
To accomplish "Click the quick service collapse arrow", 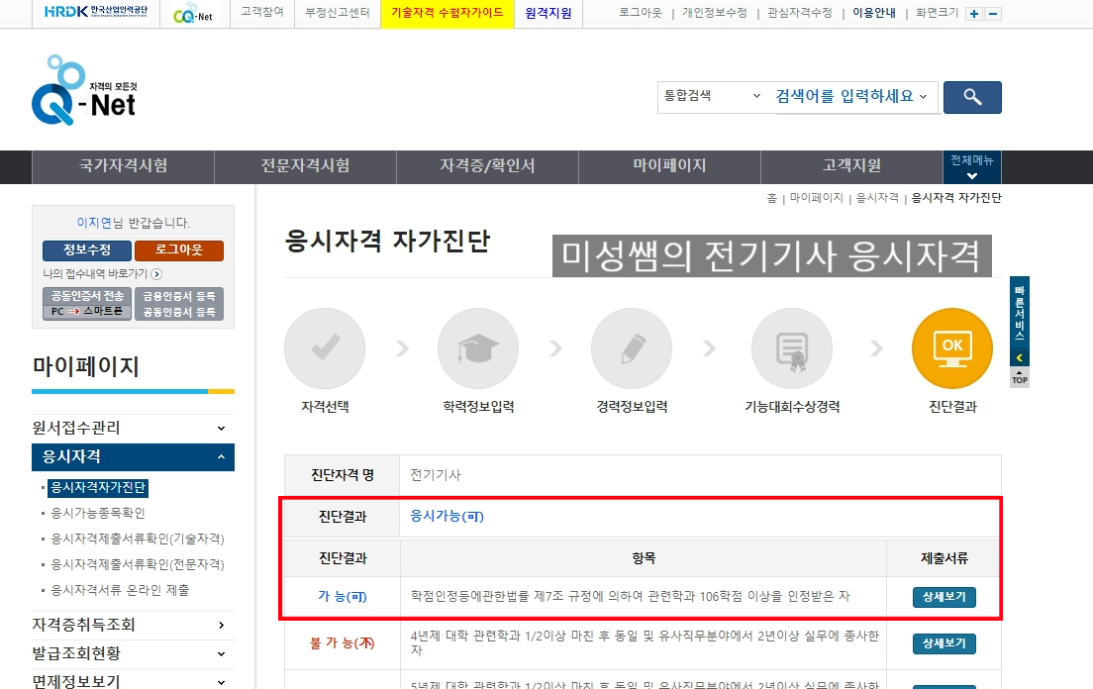I will pyautogui.click(x=1019, y=357).
